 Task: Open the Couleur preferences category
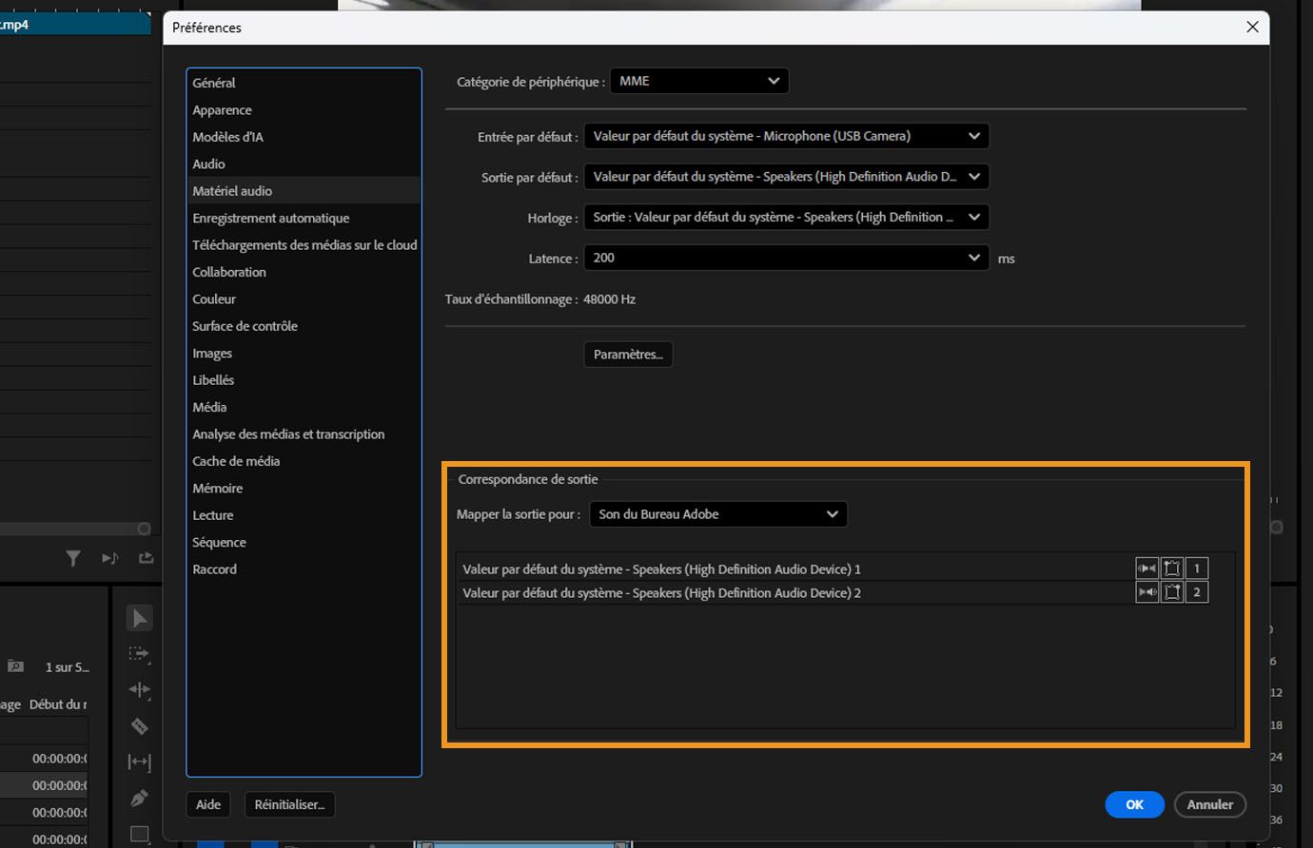tap(304, 299)
